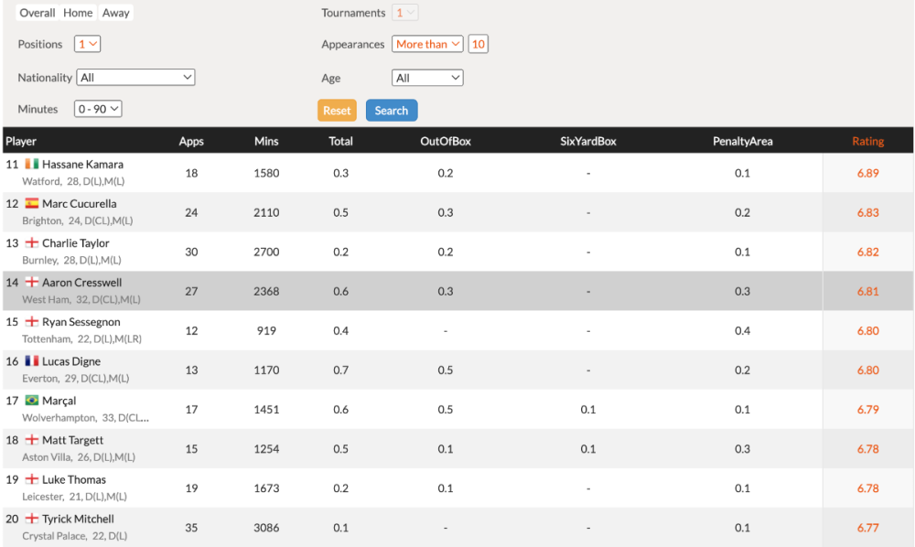The width and height of the screenshot is (915, 547).
Task: Switch to the Away stats view
Action: tap(115, 13)
